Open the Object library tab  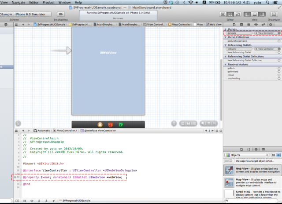256,149
